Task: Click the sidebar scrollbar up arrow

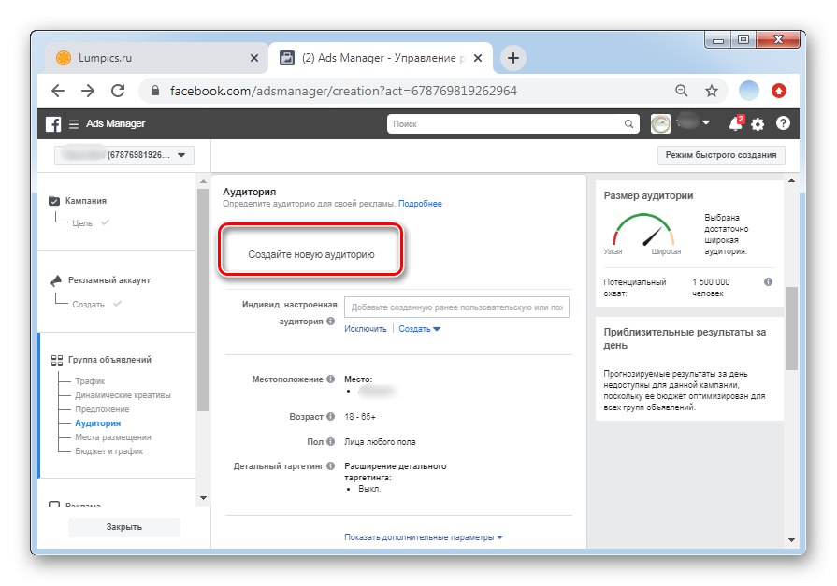Action: tap(203, 182)
